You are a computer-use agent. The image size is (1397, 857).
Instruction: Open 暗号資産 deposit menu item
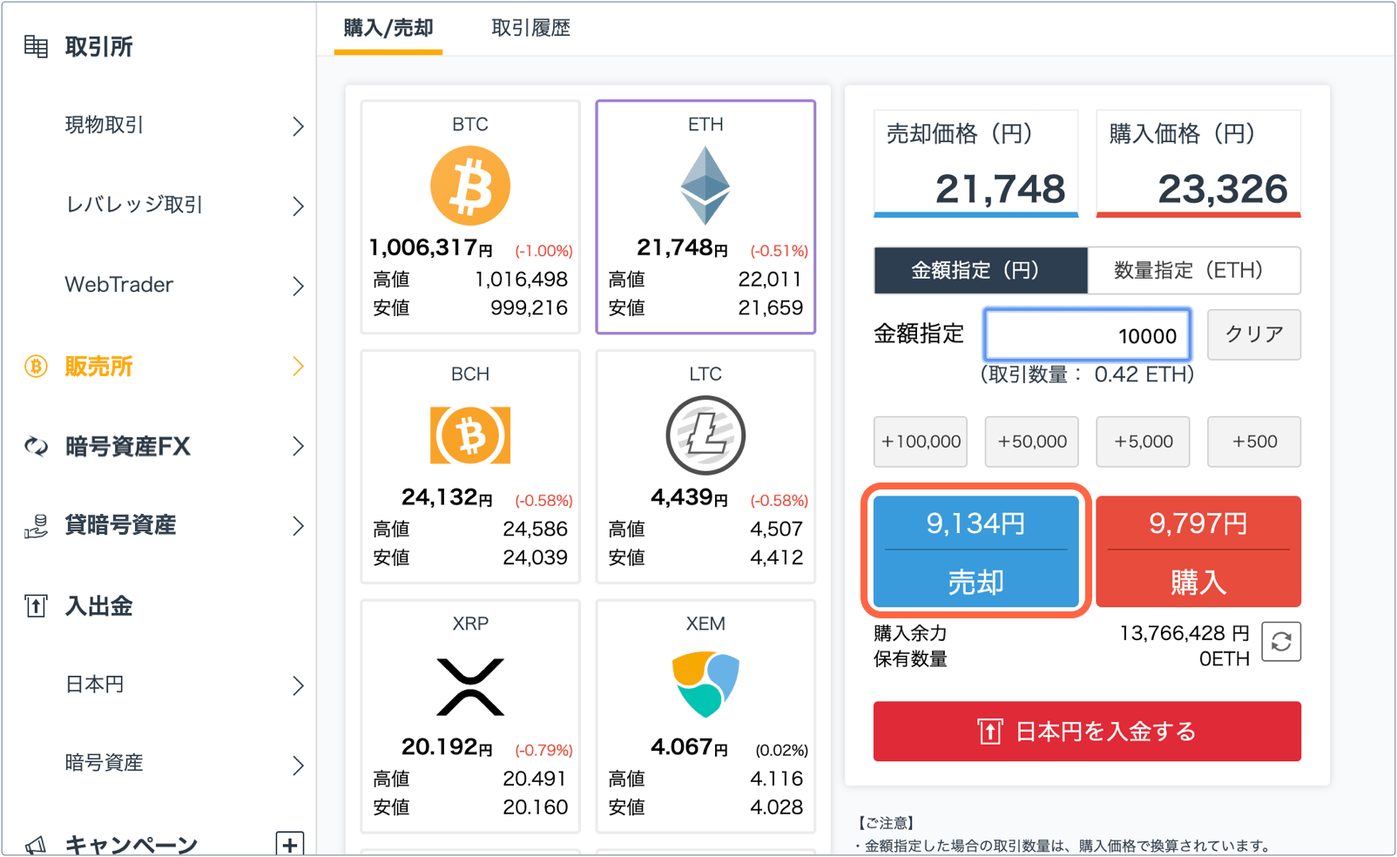pyautogui.click(x=105, y=764)
